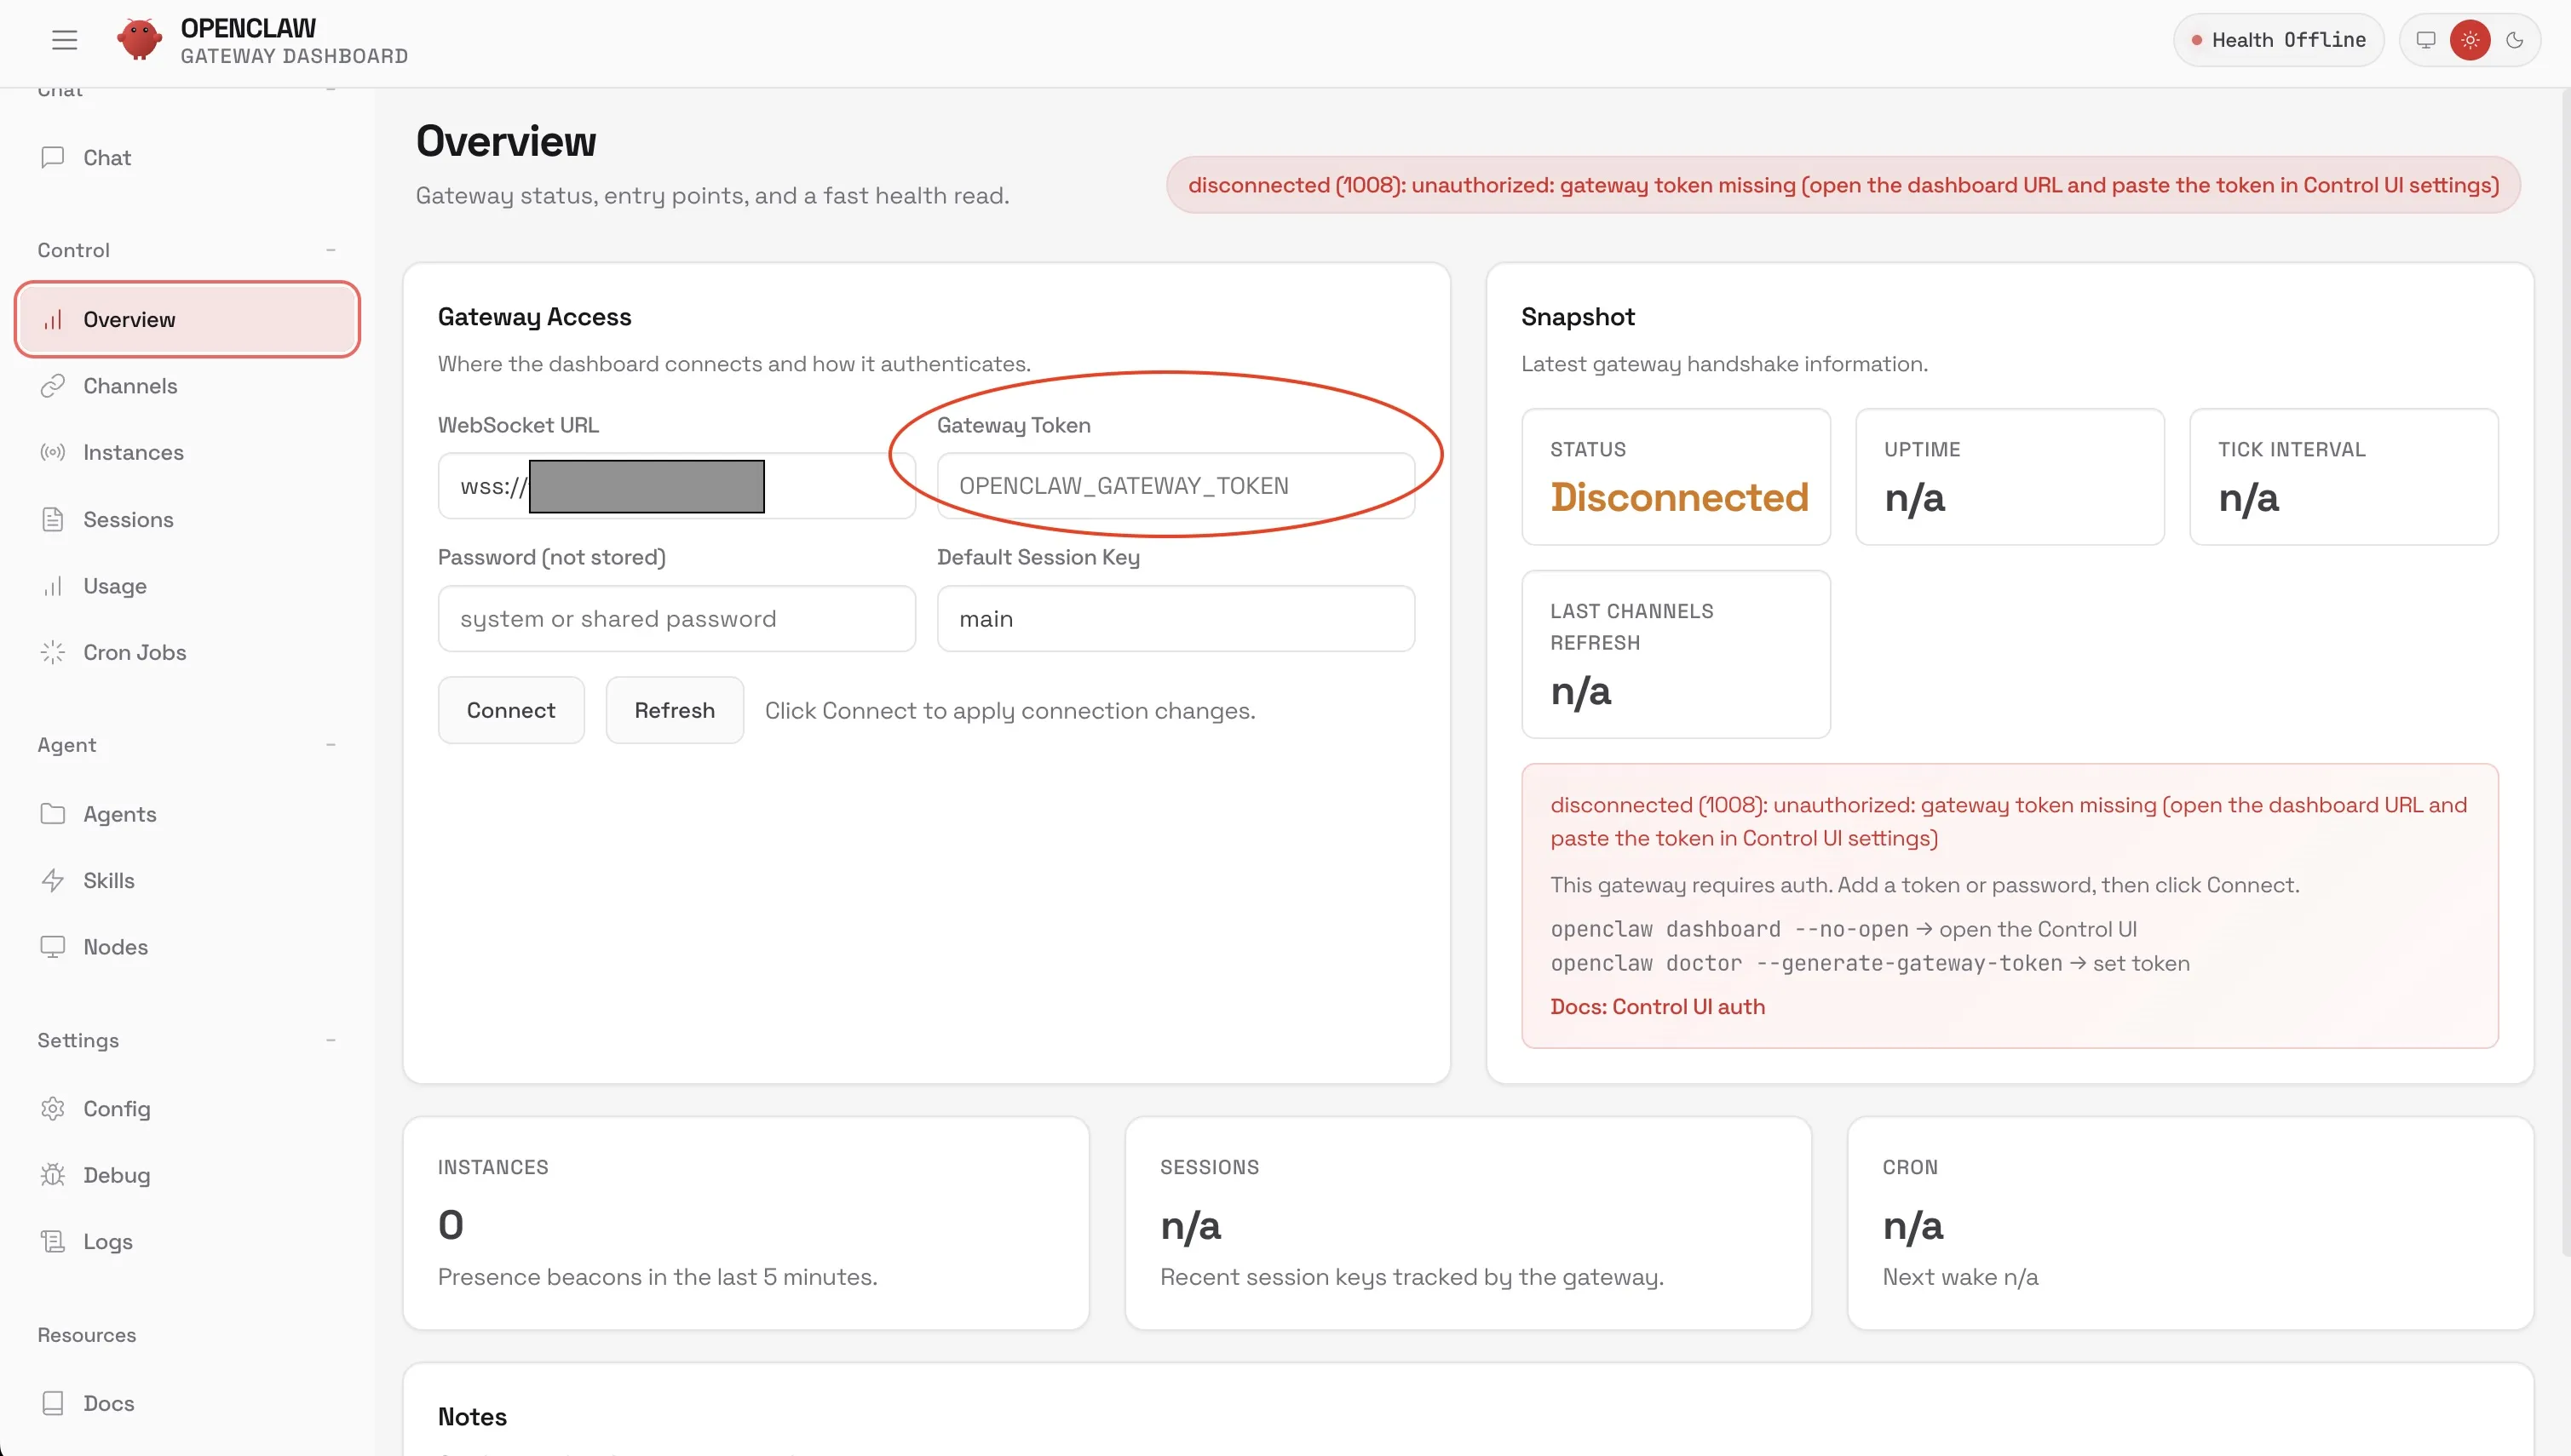
Task: Click the Gateway Token input field
Action: pos(1176,485)
